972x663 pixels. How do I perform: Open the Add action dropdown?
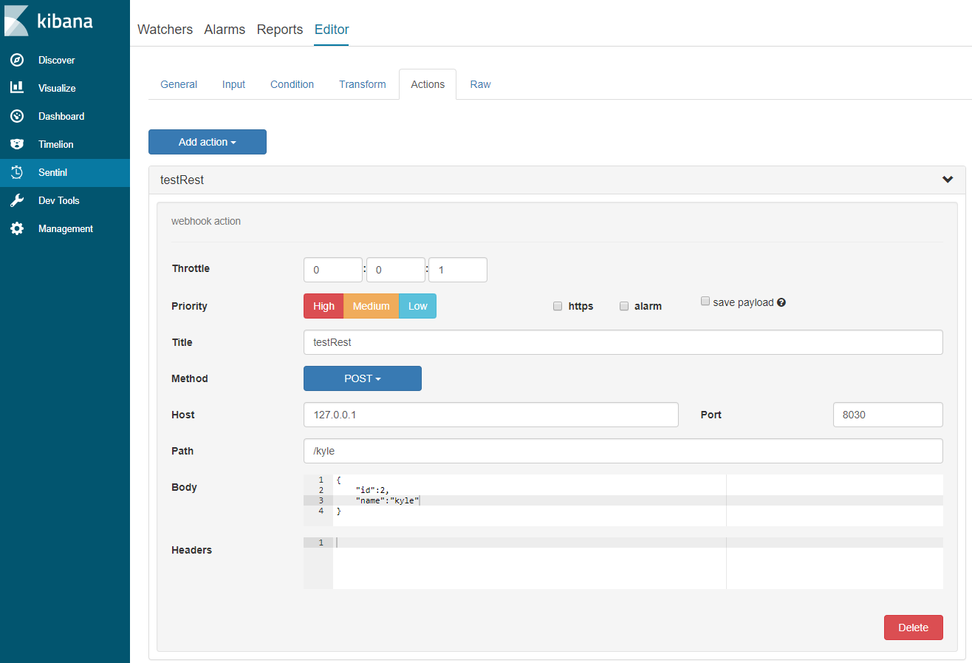[x=208, y=142]
